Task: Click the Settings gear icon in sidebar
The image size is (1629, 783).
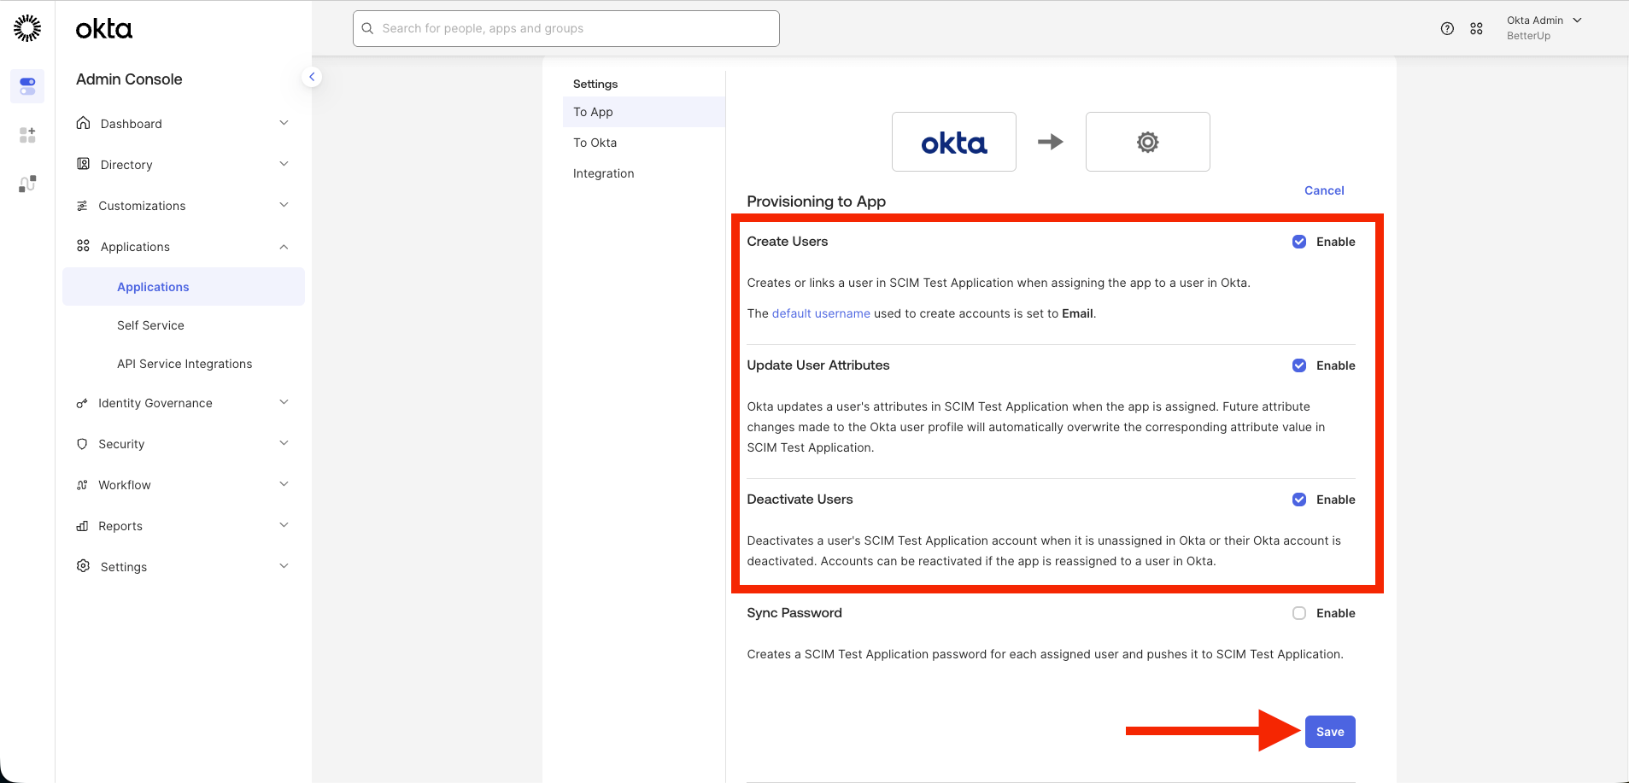Action: [x=83, y=566]
